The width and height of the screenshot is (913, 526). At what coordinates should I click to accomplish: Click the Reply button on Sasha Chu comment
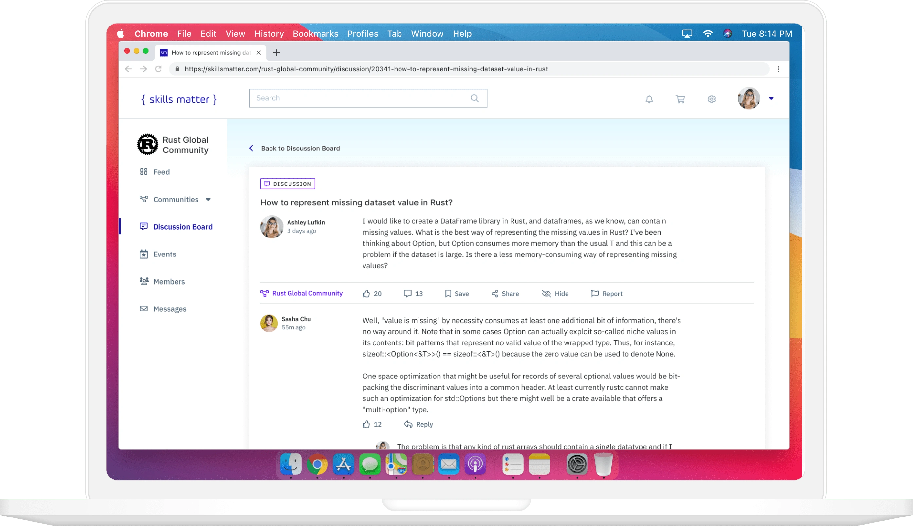418,424
